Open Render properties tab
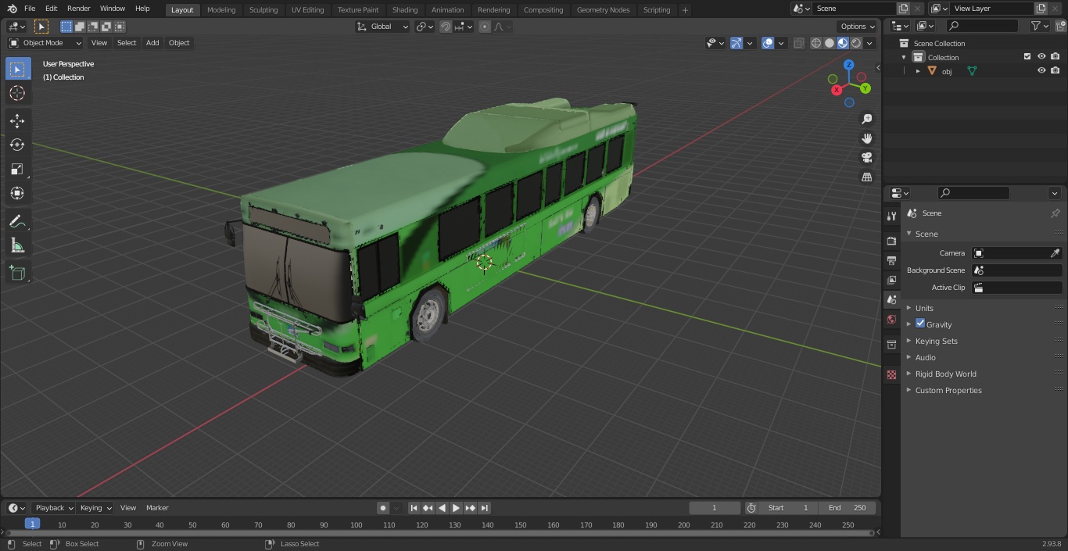 click(x=891, y=241)
